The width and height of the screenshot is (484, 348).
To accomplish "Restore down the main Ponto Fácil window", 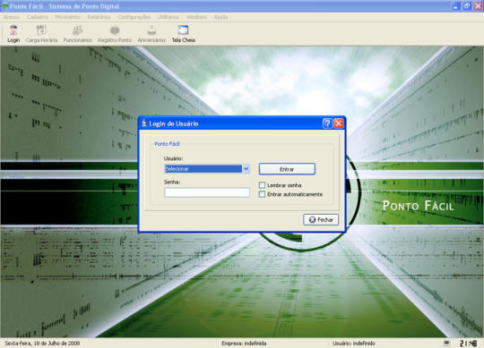I will 467,6.
